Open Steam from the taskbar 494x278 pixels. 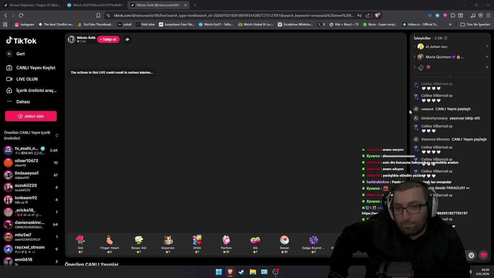(241, 272)
